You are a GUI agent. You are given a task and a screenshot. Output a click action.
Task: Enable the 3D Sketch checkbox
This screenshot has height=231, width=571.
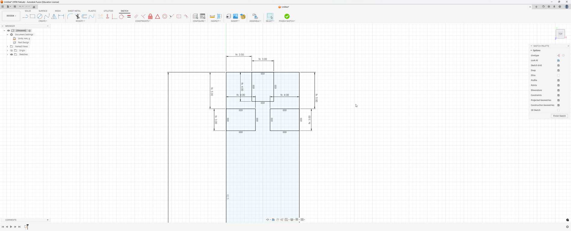pyautogui.click(x=559, y=110)
